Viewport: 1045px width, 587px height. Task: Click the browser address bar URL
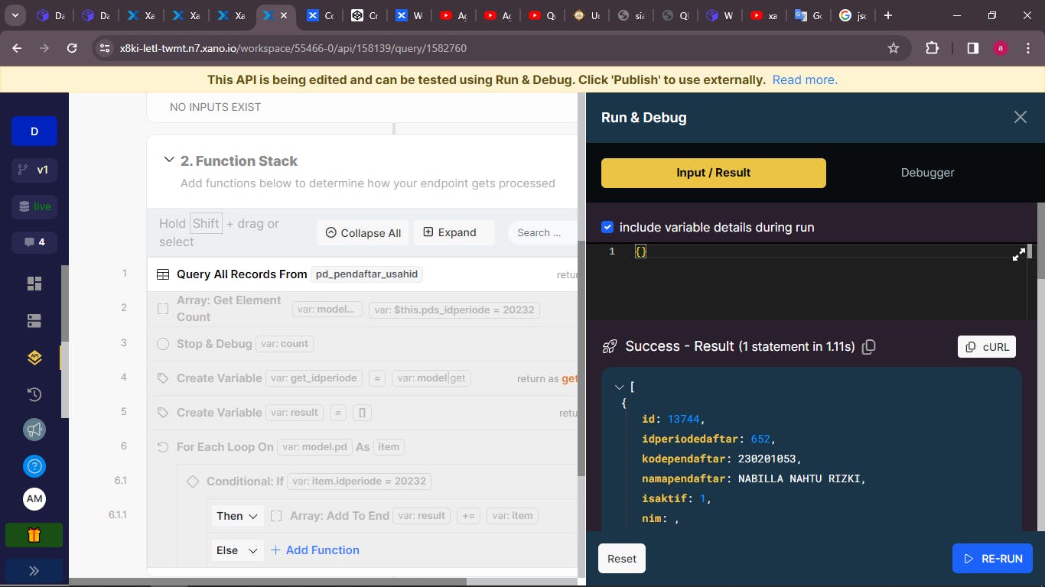tap(293, 48)
